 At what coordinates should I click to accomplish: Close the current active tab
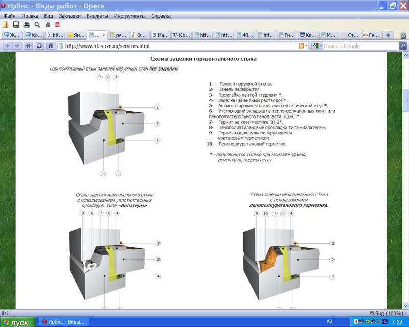pyautogui.click(x=104, y=35)
